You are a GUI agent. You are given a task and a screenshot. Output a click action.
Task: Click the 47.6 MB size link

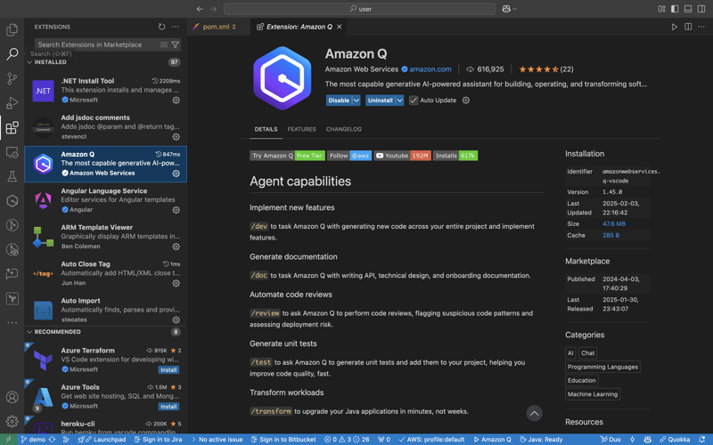[614, 224]
